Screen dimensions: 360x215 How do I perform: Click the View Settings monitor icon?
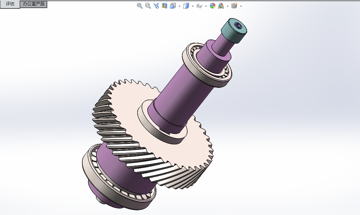234,6
